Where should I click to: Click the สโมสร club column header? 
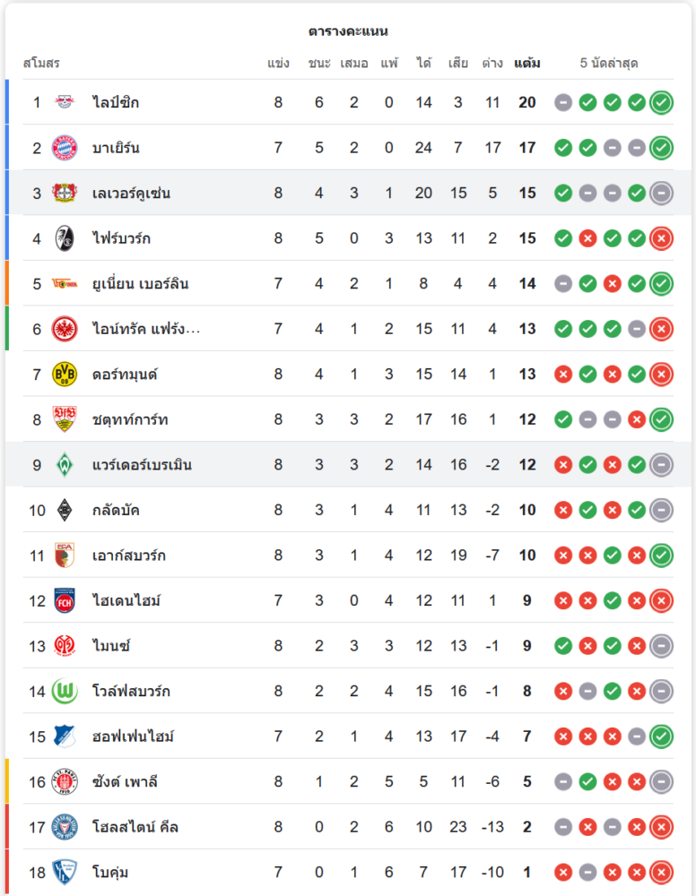tap(41, 64)
